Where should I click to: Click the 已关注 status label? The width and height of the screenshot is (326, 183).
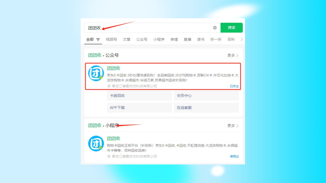coord(234,86)
